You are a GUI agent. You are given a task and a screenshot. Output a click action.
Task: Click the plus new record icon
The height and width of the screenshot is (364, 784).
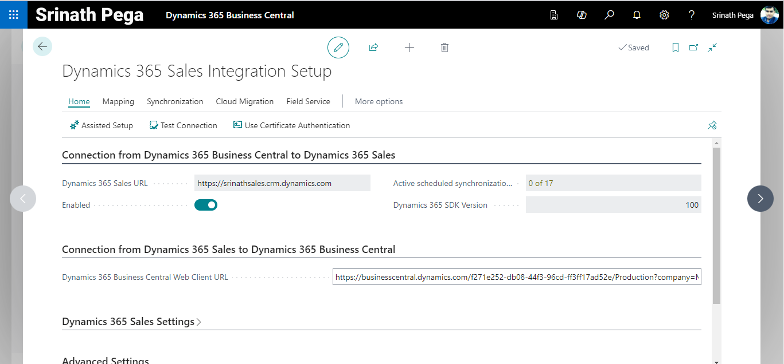tap(409, 48)
